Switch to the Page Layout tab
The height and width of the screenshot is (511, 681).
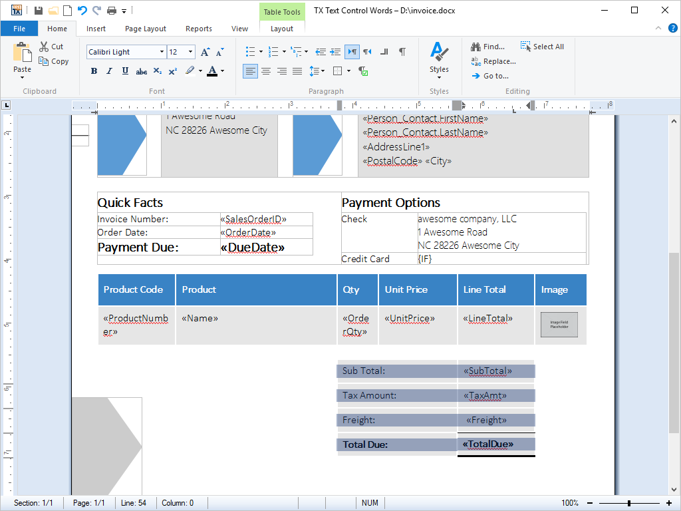[x=146, y=29]
